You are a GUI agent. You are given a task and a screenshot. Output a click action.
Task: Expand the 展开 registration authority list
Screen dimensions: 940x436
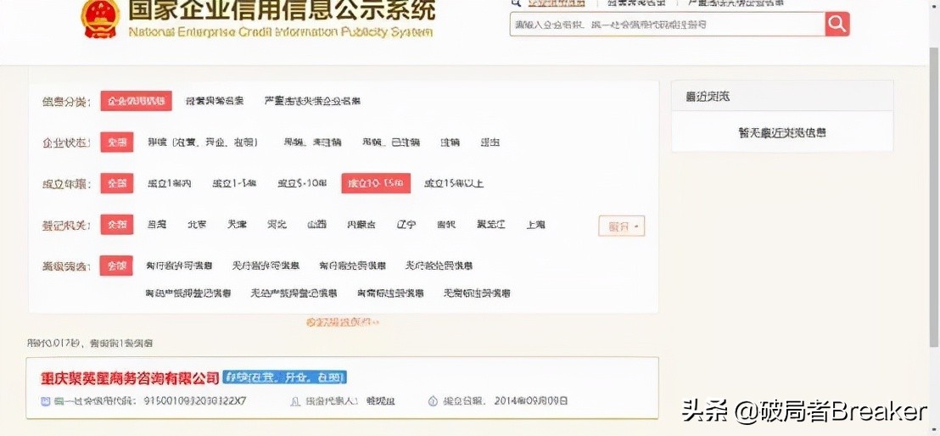(622, 226)
